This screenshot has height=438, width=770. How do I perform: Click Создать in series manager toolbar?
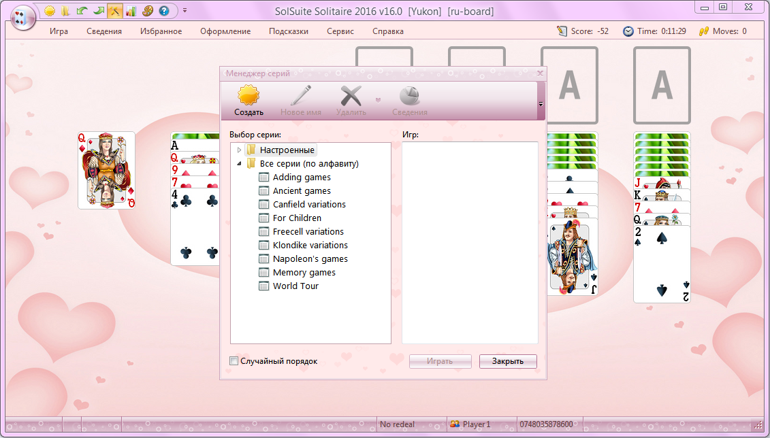(x=248, y=101)
